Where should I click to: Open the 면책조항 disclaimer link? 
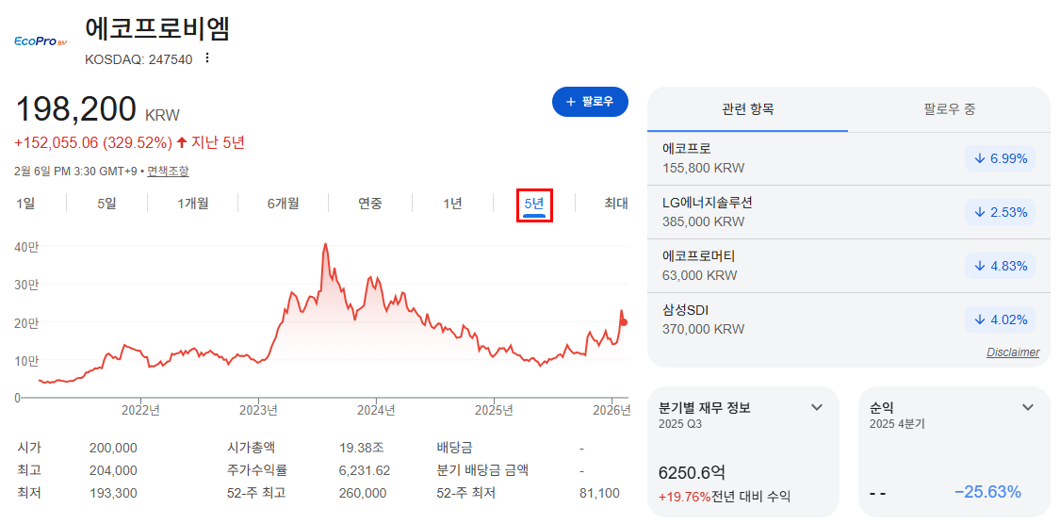pyautogui.click(x=169, y=172)
